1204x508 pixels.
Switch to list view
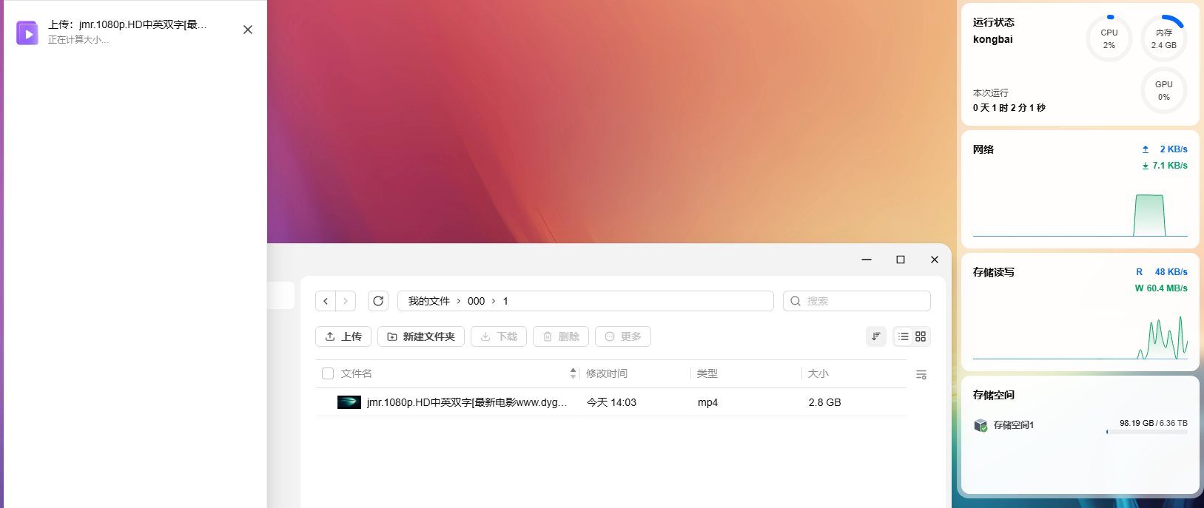tap(904, 336)
